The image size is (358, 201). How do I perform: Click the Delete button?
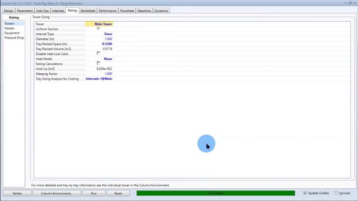click(x=17, y=193)
